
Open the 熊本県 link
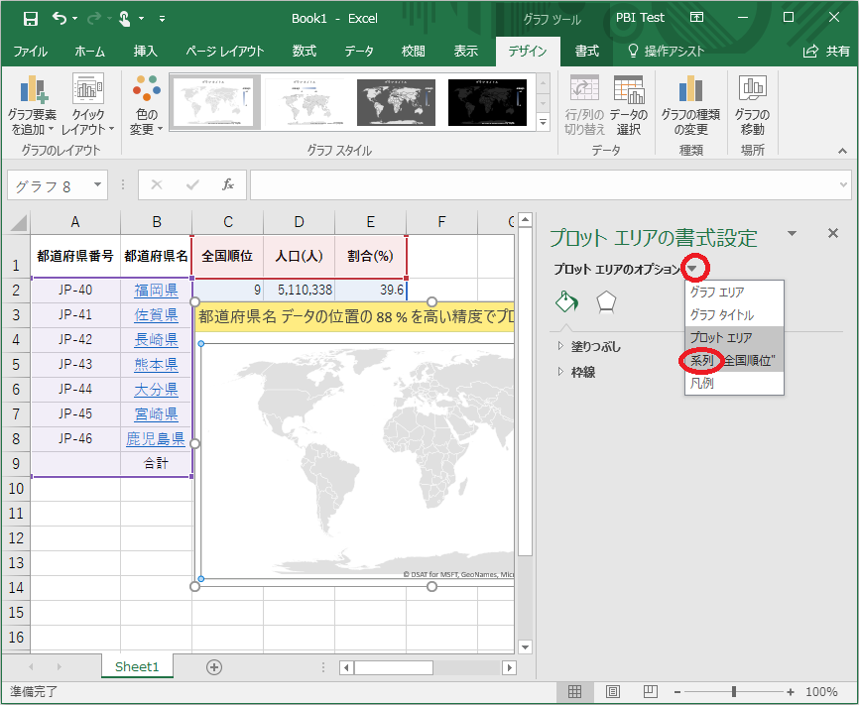point(156,364)
